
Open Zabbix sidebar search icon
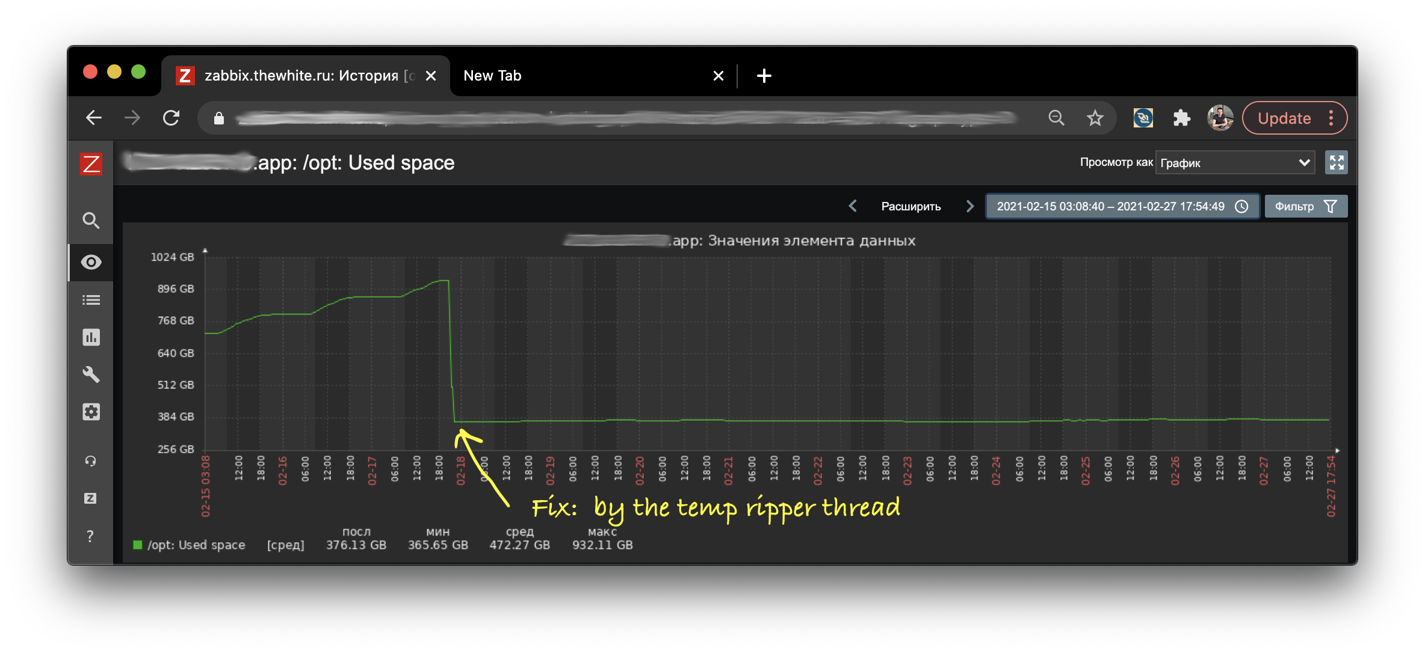pos(91,221)
